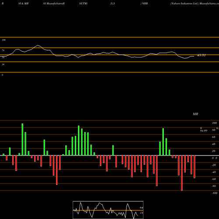Click the SI & MR header text
The height and width of the screenshot is (219, 219).
23,4
